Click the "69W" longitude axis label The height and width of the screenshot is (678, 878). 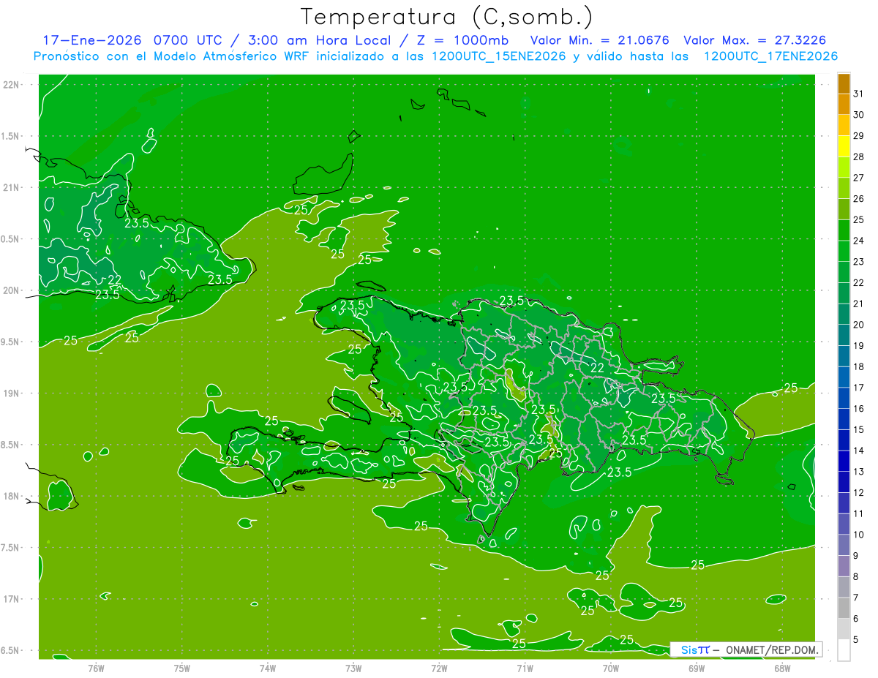[x=697, y=668]
